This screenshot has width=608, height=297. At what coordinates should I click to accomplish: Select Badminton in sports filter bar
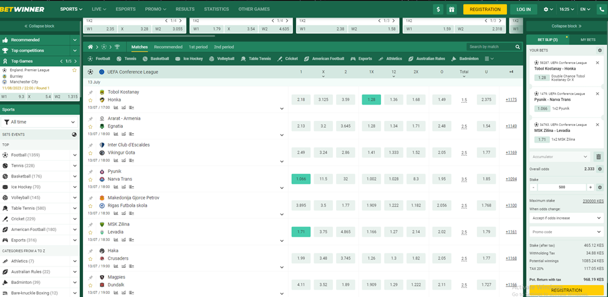[465, 59]
